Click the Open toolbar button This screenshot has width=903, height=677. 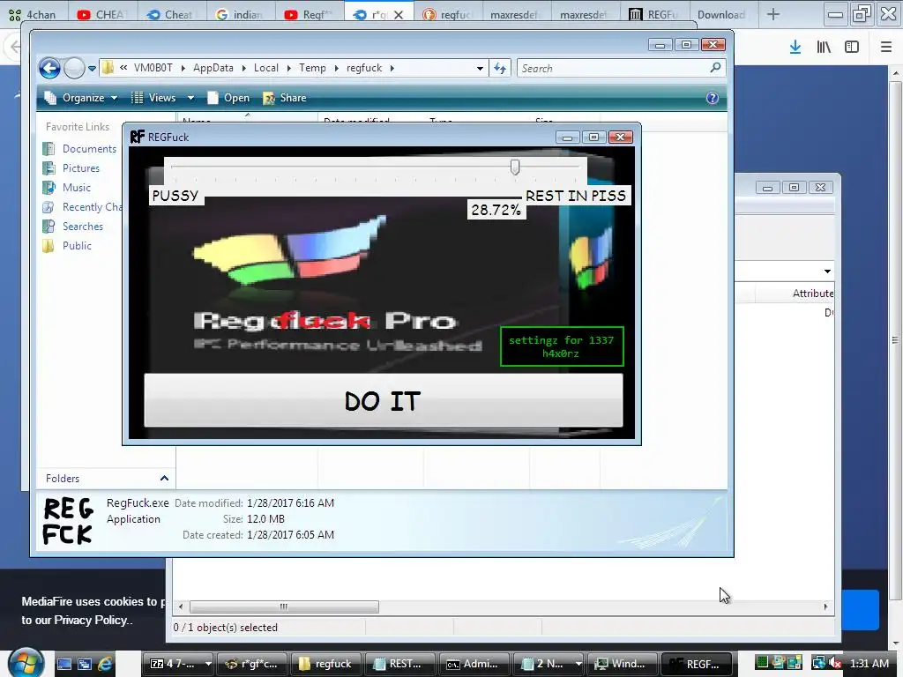pos(228,98)
